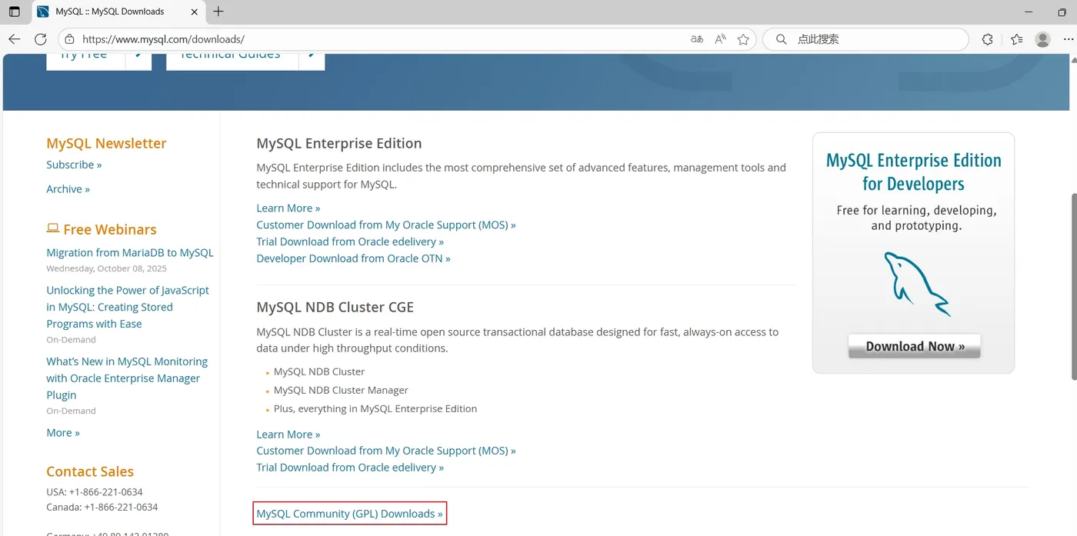Viewport: 1077px width, 536px height.
Task: Open the browser extensions icon
Action: pyautogui.click(x=988, y=39)
